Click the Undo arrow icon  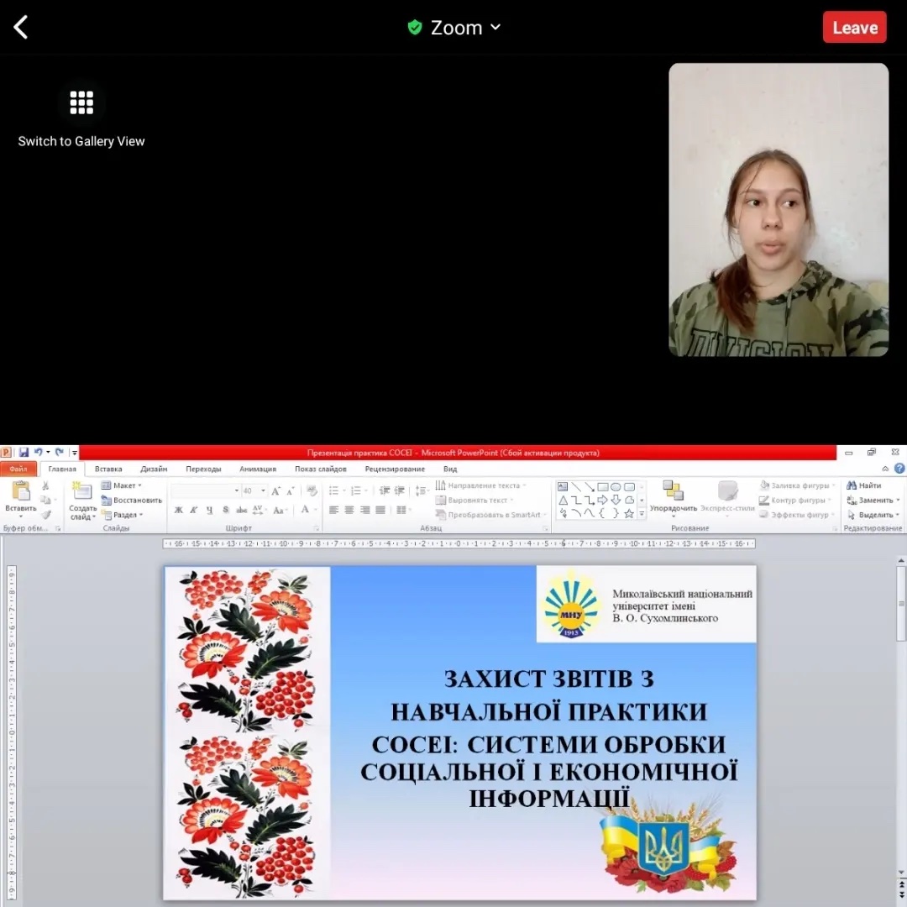click(38, 453)
